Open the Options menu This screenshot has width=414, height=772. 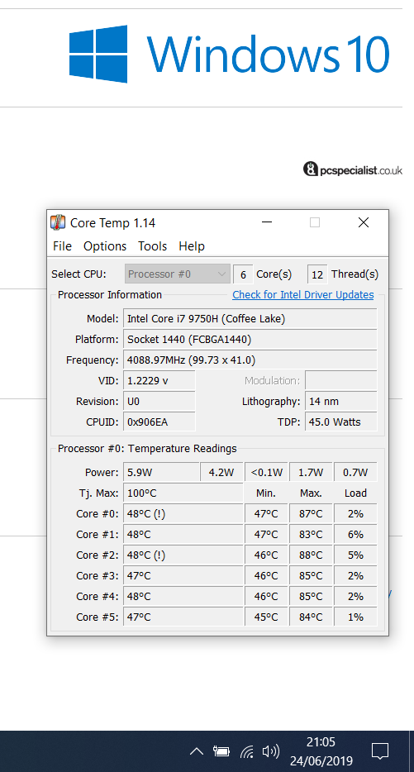[105, 246]
